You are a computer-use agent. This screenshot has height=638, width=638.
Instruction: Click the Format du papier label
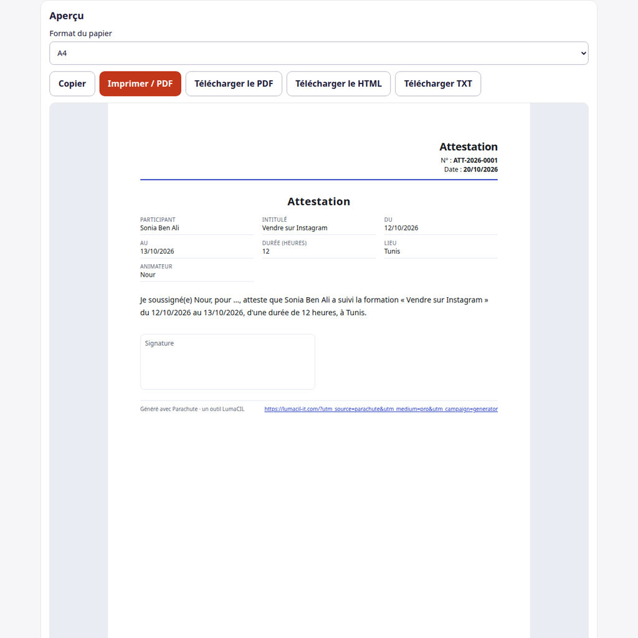point(80,34)
